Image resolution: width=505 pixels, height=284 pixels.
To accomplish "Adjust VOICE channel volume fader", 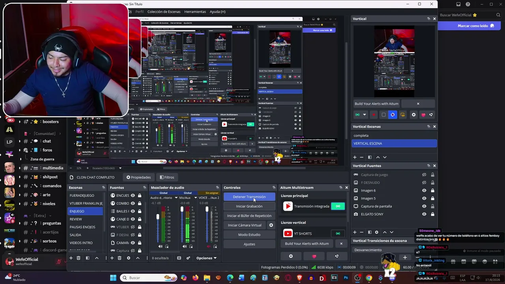I will 207,209.
